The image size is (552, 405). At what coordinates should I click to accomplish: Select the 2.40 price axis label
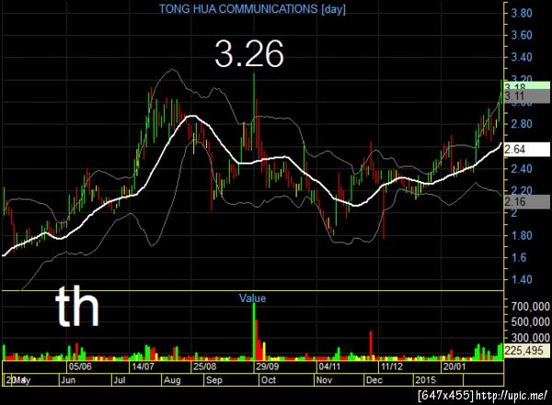(522, 169)
